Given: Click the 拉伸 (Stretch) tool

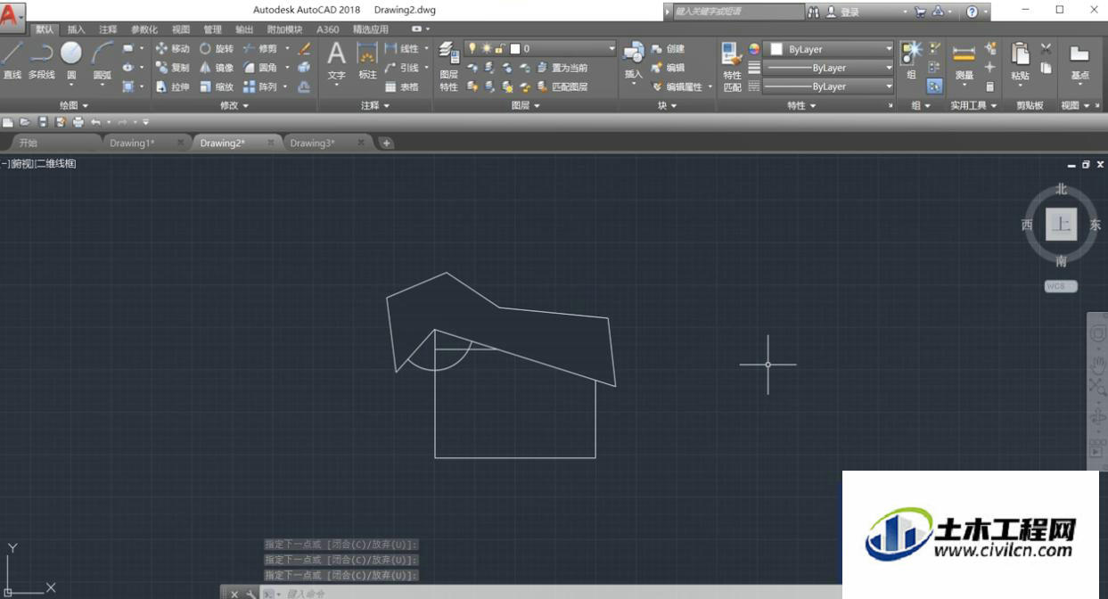Looking at the screenshot, I should 172,86.
